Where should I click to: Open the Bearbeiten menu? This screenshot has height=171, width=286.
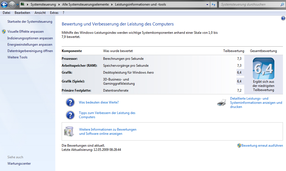pos(22,13)
